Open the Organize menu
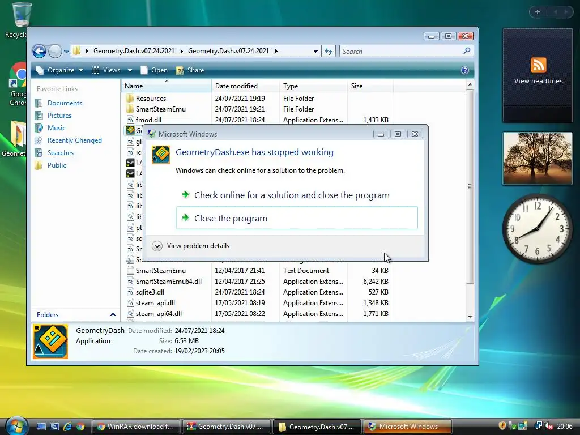 (x=59, y=70)
